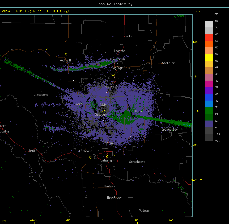The width and height of the screenshot is (229, 224).
Task: Click the Airdrie label
Action: [x=107, y=143]
